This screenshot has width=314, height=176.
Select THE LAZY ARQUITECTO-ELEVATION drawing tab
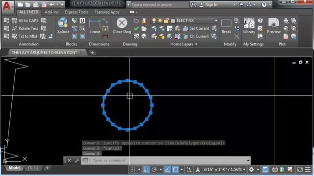(44, 52)
